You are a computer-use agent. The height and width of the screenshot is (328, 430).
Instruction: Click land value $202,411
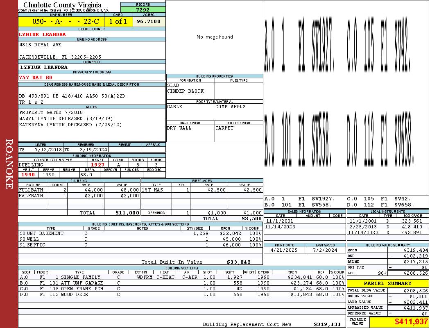(x=416, y=302)
